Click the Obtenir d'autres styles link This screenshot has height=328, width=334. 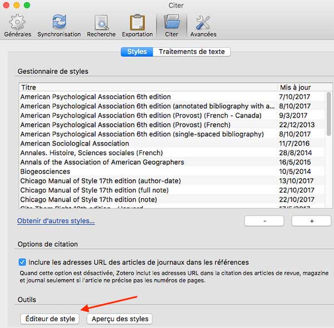click(x=56, y=221)
